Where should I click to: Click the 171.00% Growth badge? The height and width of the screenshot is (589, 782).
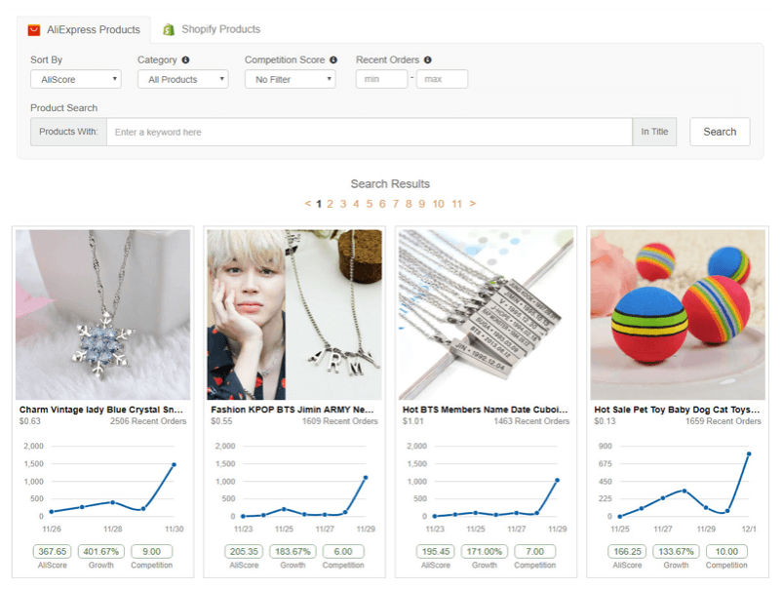pos(485,552)
